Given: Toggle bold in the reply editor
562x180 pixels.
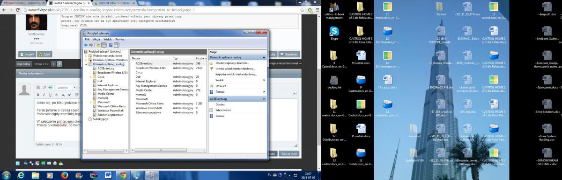Looking at the screenshot, I should [38, 94].
